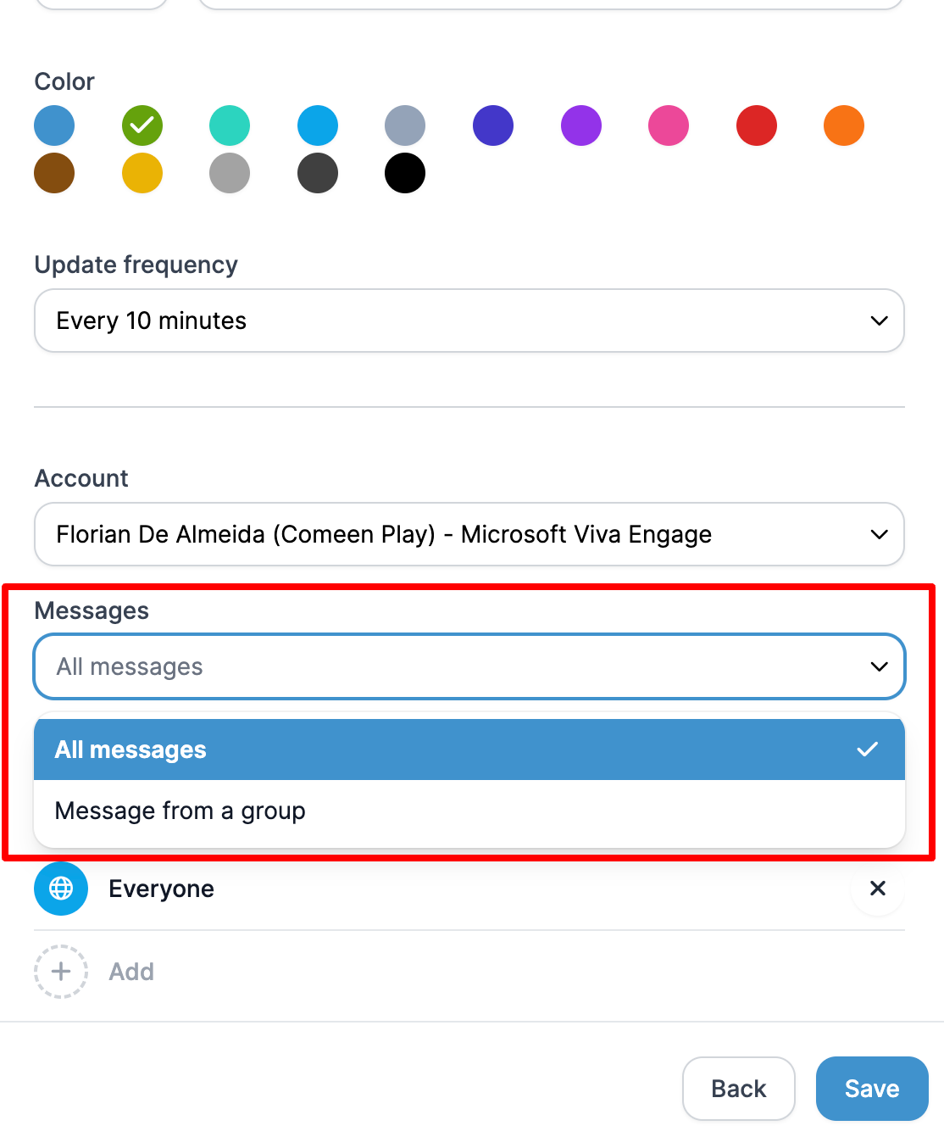Click the Save button
The width and height of the screenshot is (944, 1148).
point(872,1089)
